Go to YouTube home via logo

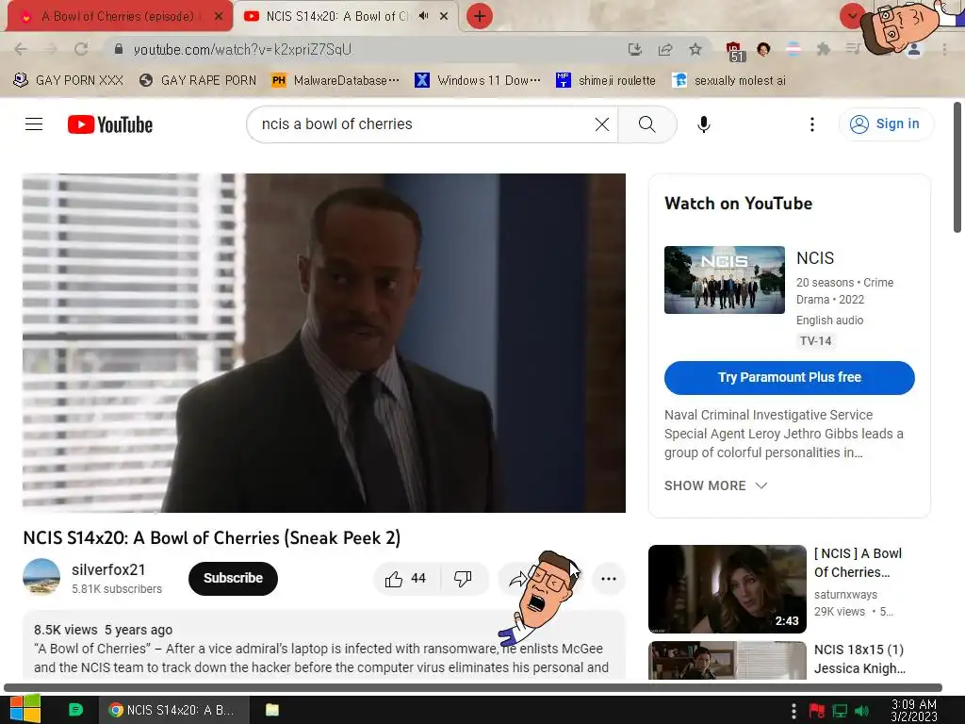[110, 124]
